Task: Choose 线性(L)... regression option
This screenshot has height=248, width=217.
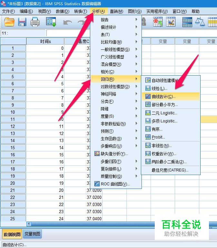Action: 171,88
